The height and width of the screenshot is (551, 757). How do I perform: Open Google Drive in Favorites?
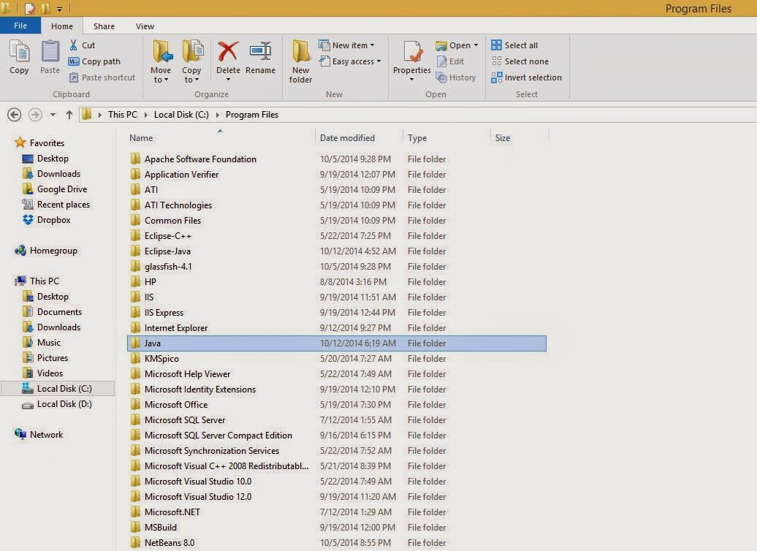(x=55, y=189)
